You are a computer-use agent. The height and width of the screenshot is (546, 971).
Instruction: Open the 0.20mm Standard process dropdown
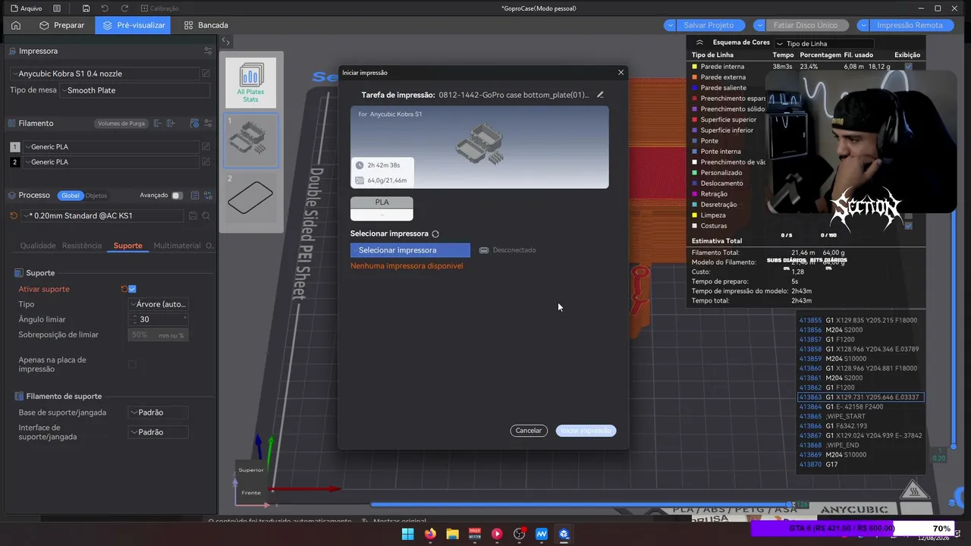[102, 215]
